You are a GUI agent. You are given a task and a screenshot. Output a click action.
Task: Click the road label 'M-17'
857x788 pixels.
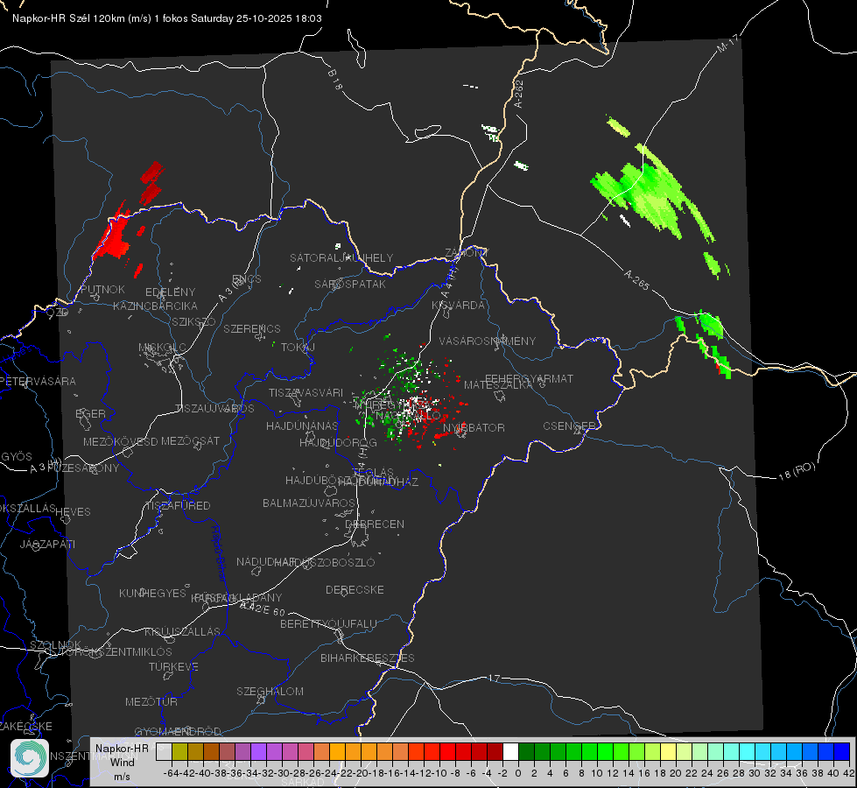[728, 44]
